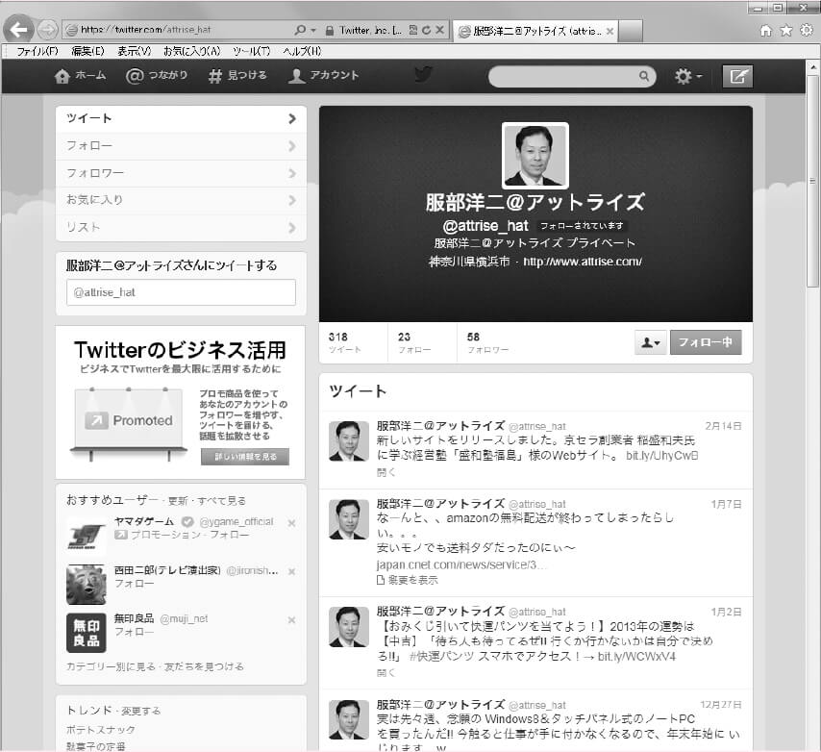This screenshot has height=752, width=821.
Task: Click 詳しい情報を見る button
Action: [x=245, y=457]
